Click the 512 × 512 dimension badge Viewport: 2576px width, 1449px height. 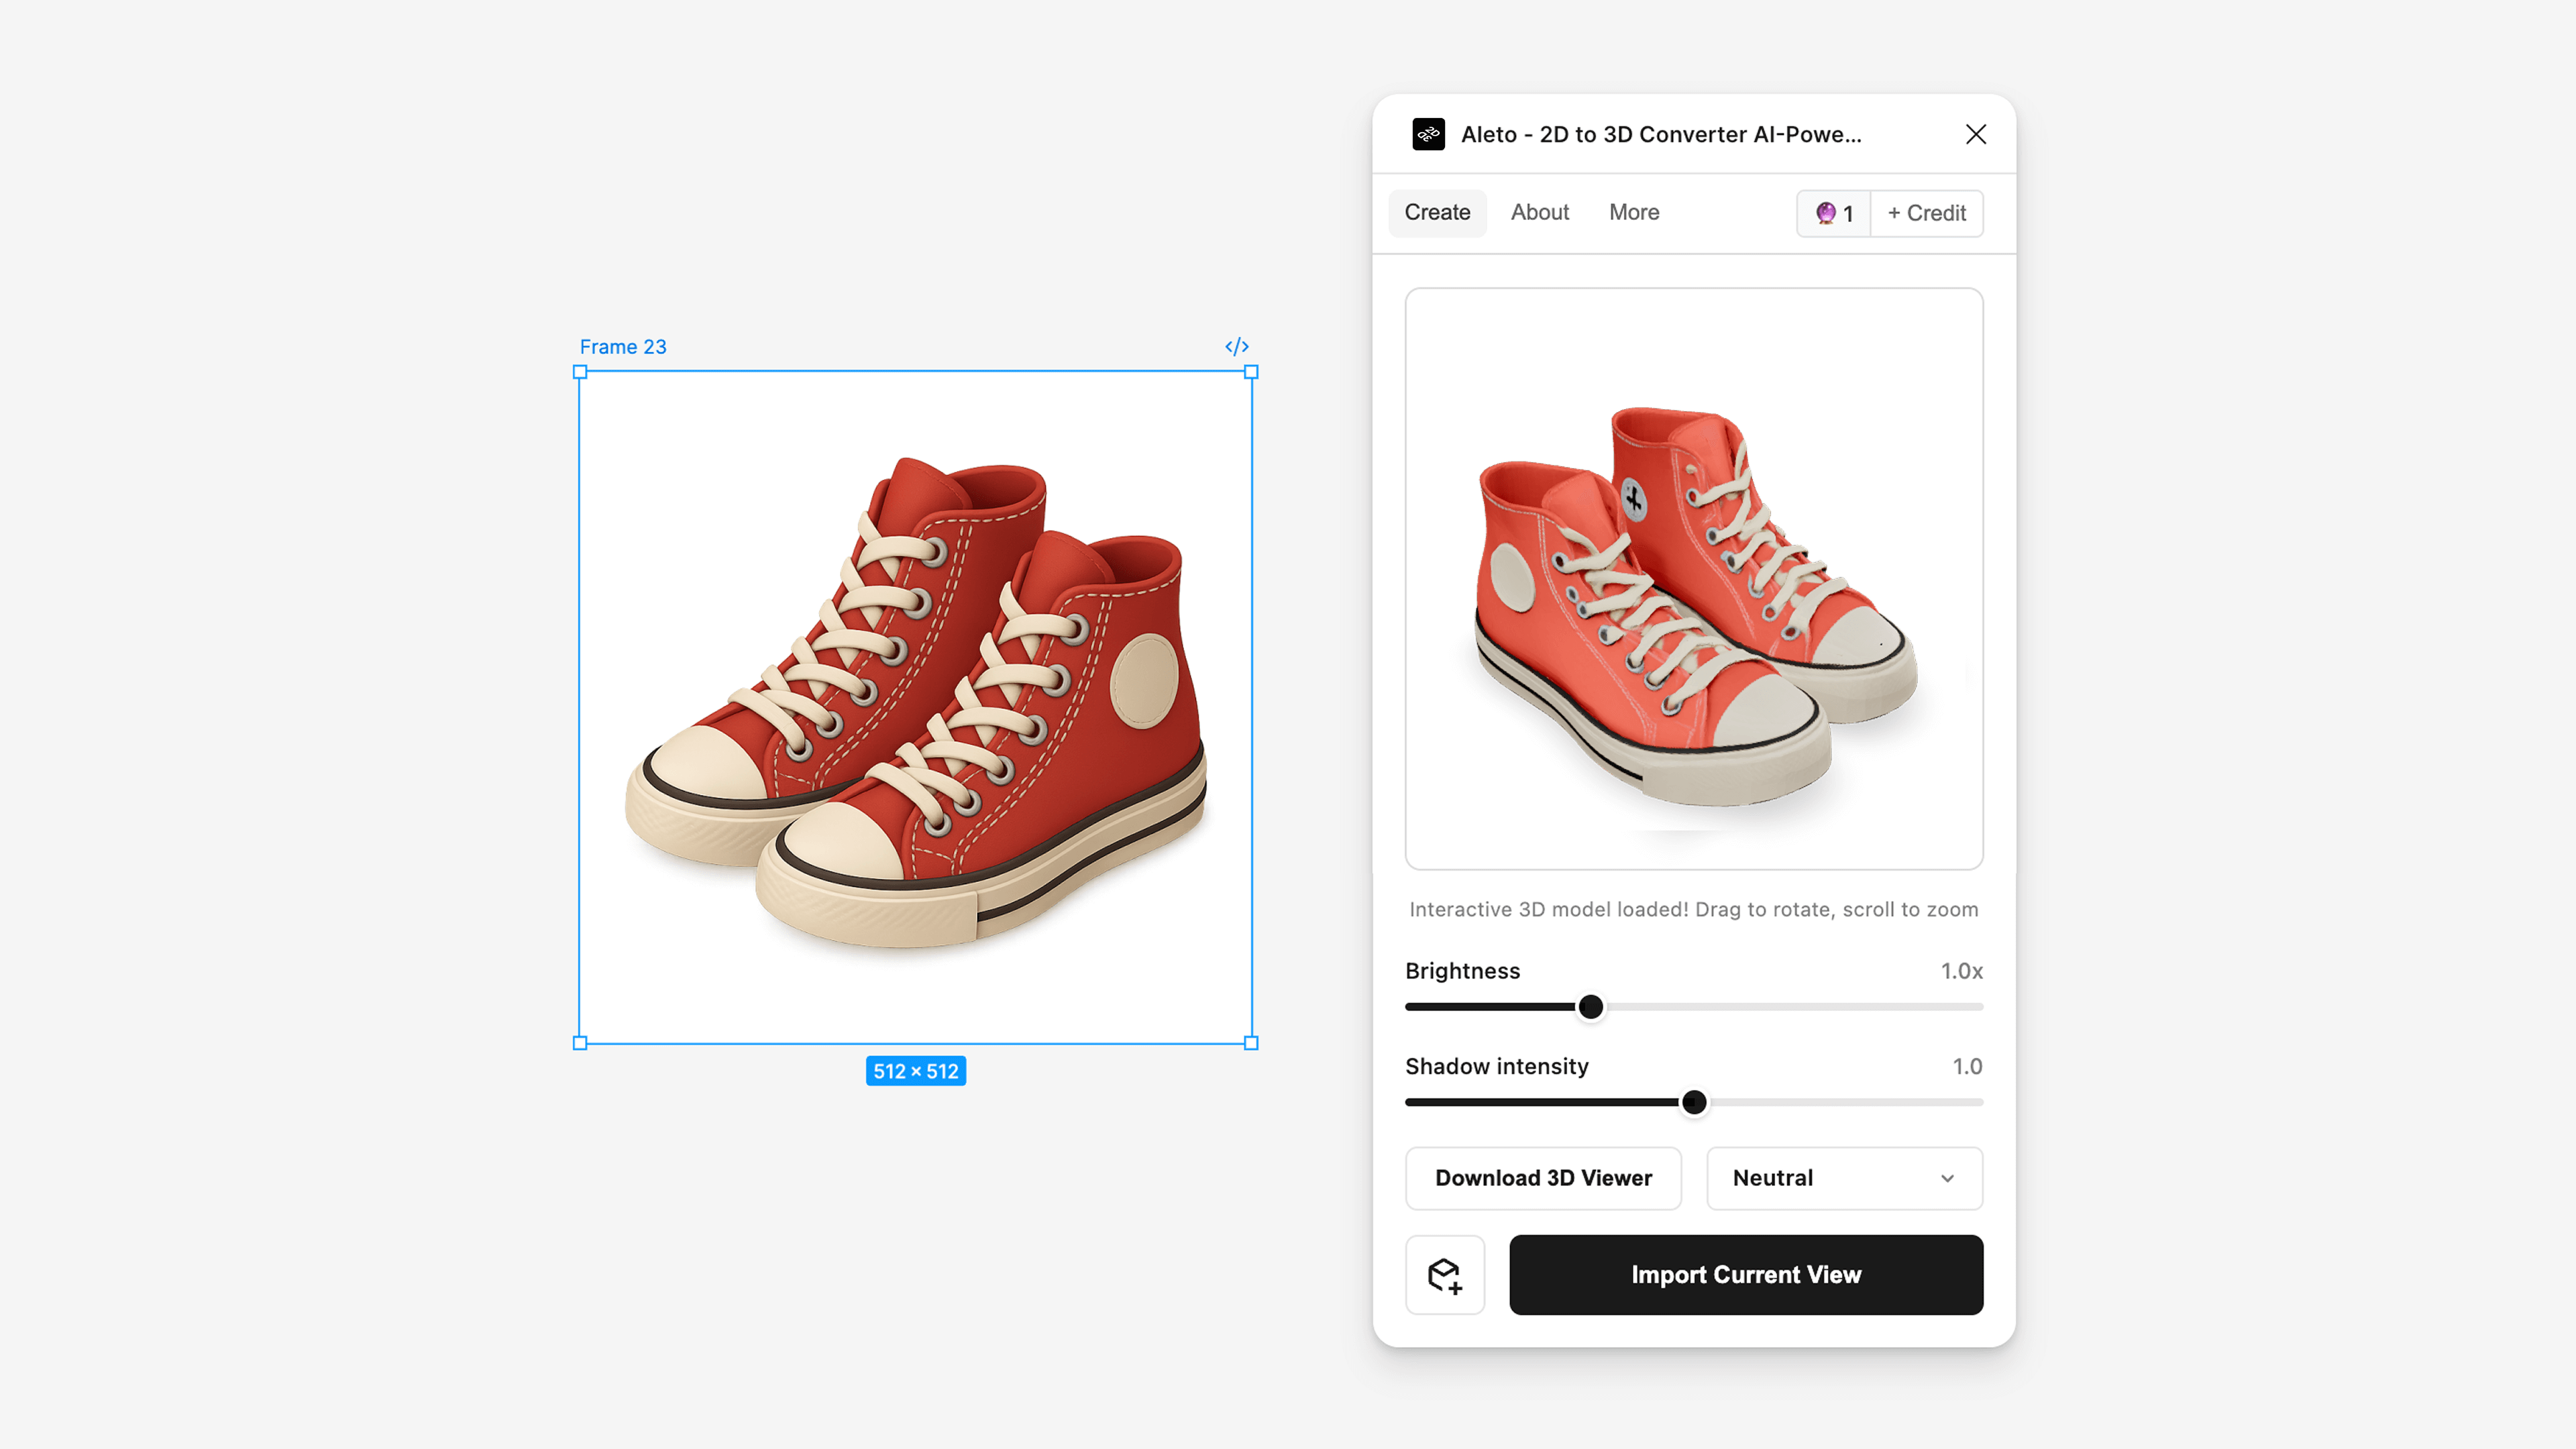click(915, 1070)
